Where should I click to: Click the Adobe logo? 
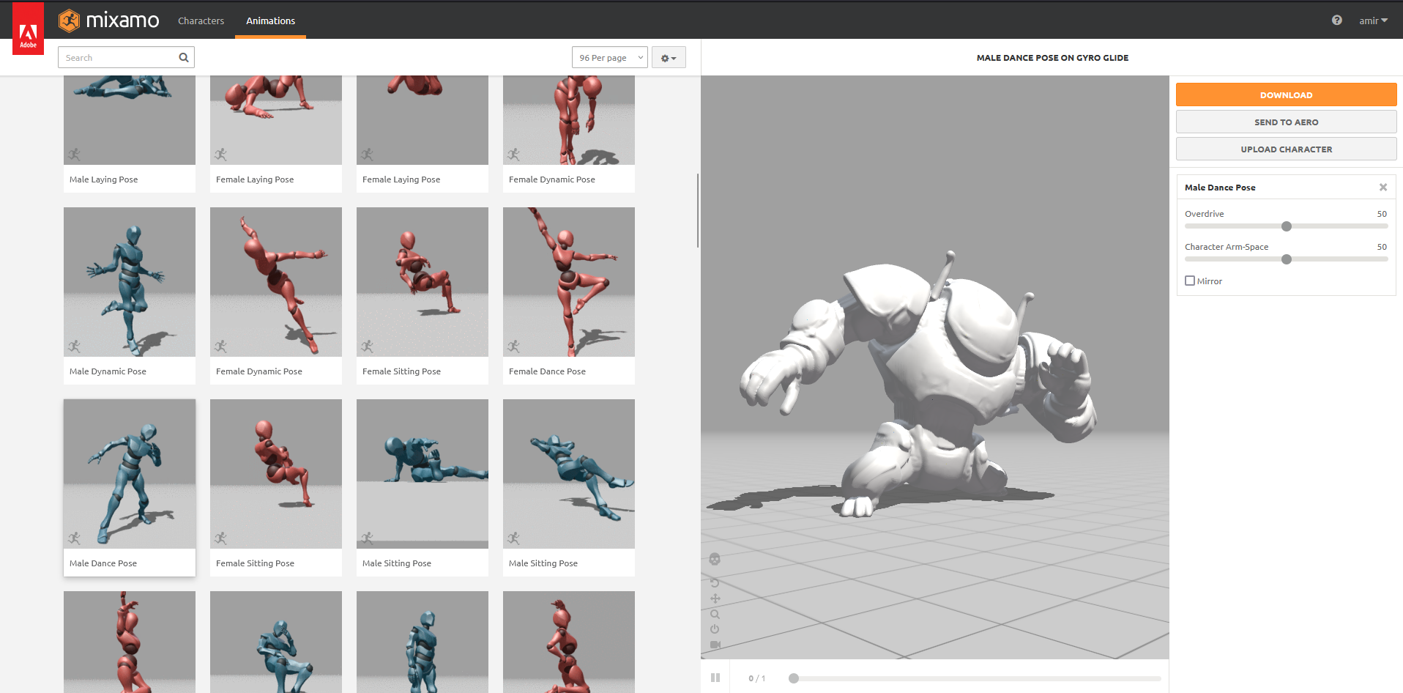[28, 29]
